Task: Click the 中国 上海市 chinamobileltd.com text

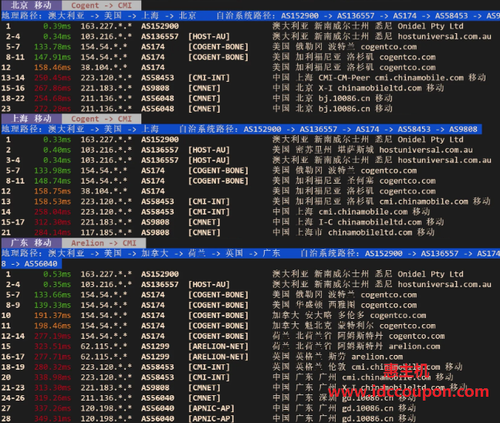Action: (343, 232)
